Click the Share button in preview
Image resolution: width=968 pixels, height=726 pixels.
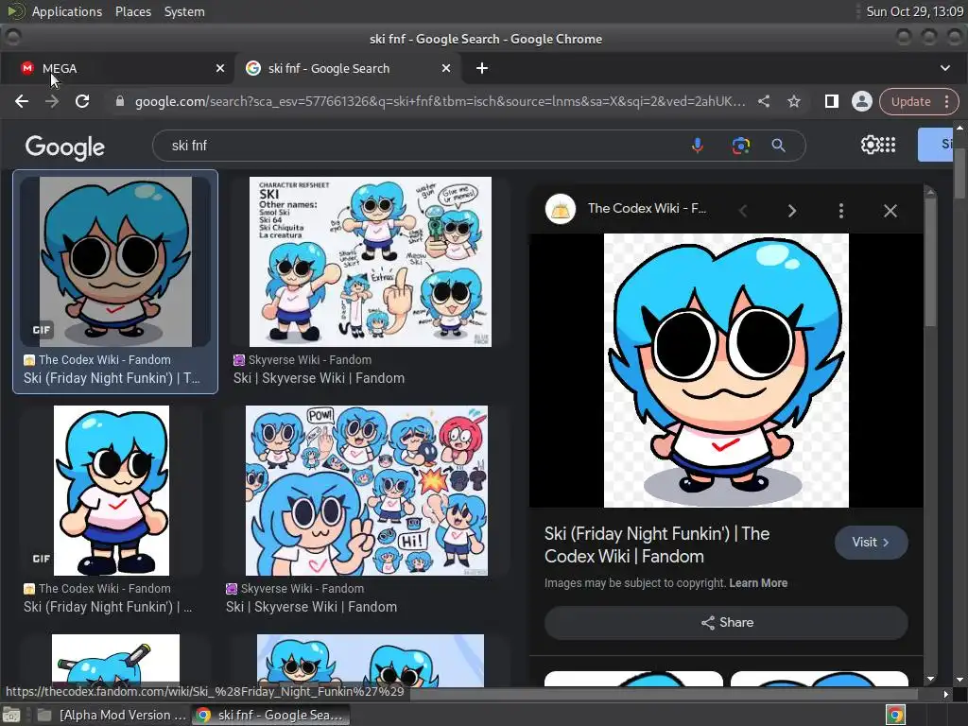726,622
